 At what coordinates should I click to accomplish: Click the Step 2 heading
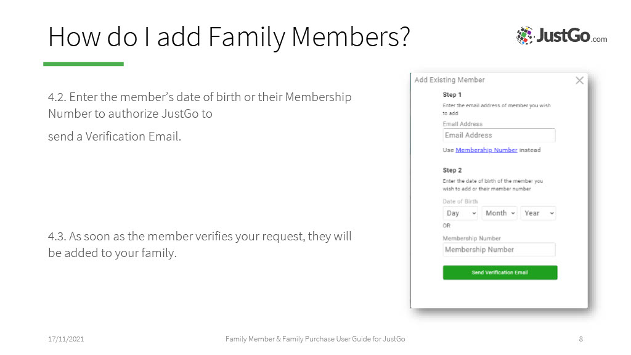click(452, 170)
